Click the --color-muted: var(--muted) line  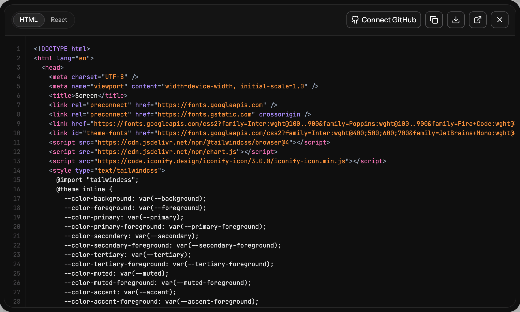coord(116,274)
